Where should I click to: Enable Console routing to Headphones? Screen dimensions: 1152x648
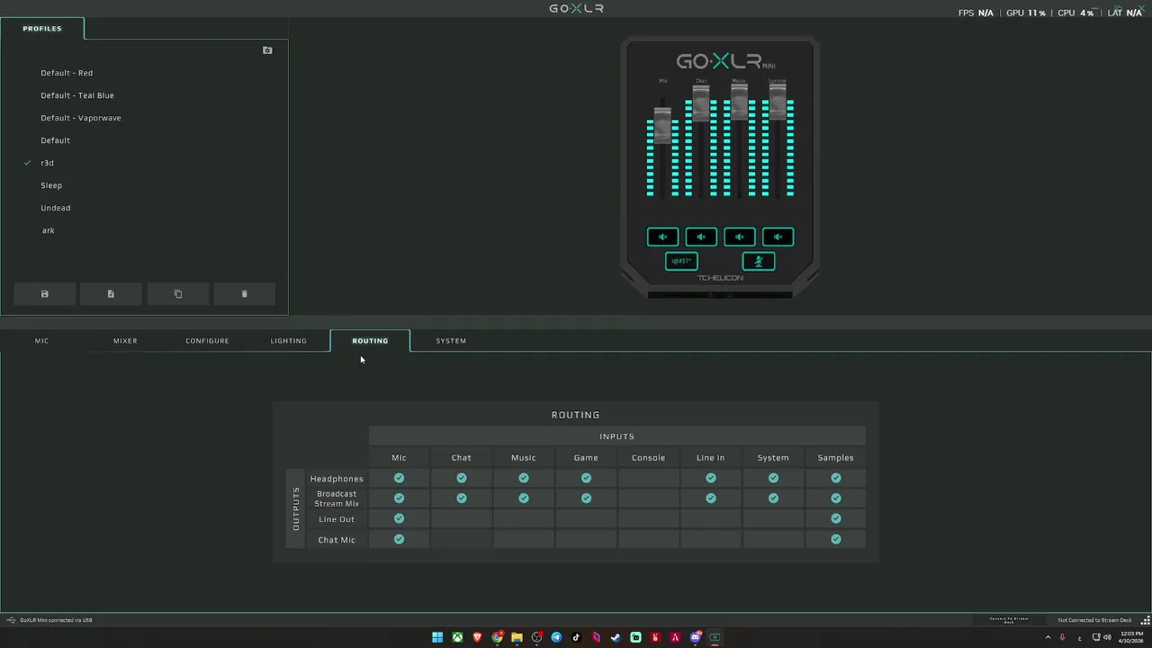click(648, 478)
